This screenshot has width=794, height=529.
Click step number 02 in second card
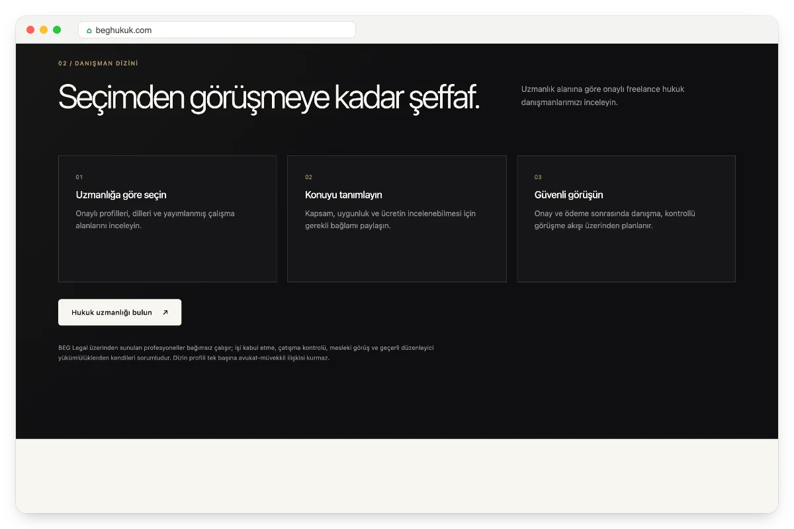(308, 177)
